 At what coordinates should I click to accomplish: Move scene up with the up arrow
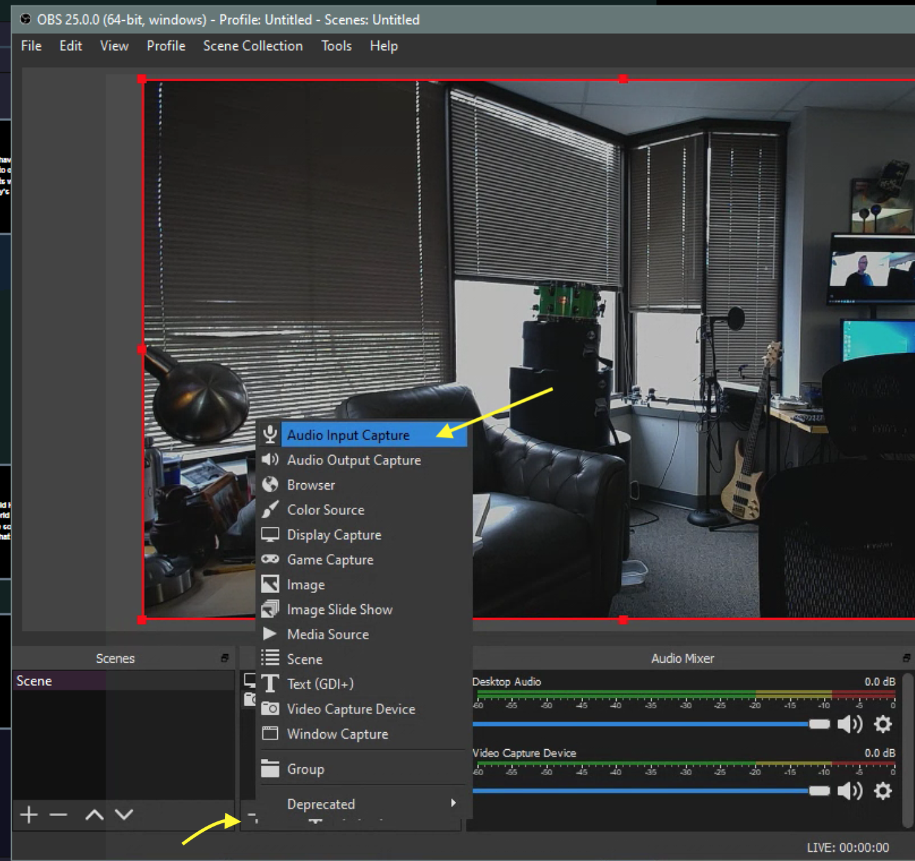coord(94,815)
